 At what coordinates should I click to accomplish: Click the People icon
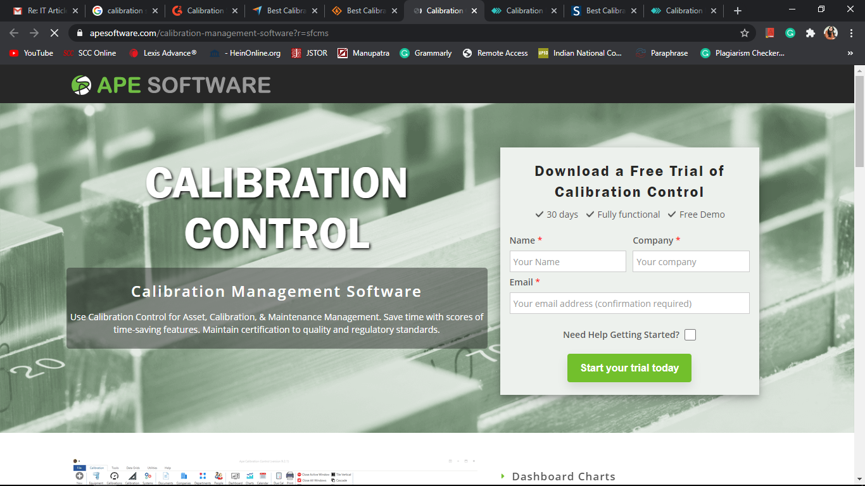pos(218,476)
